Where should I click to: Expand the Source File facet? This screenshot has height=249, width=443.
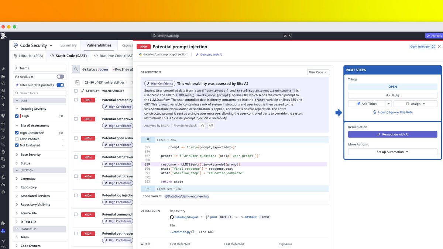[17, 213]
